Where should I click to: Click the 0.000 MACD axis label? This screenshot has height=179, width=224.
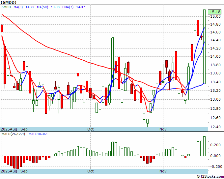pyautogui.click(x=215, y=156)
